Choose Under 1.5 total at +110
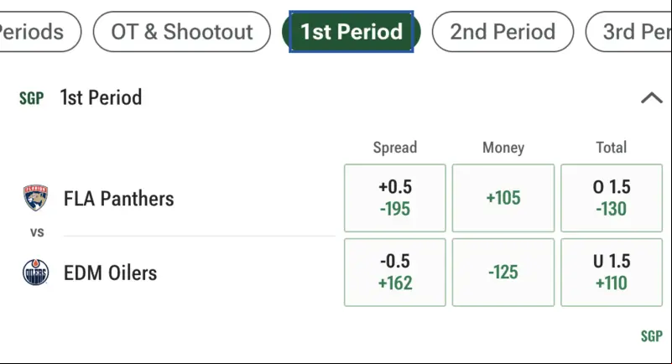Screen dimensions: 672x364 pos(612,273)
